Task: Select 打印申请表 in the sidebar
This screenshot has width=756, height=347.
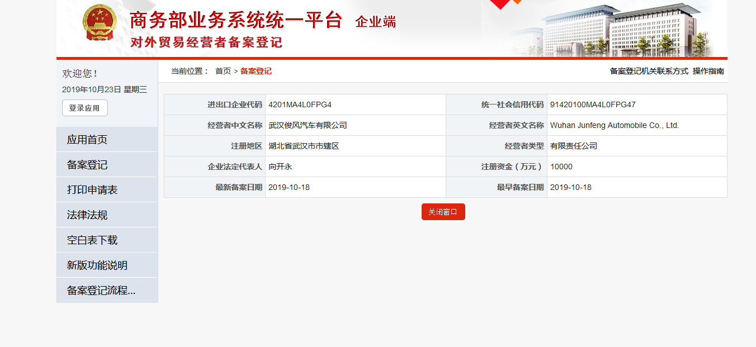Action: coord(107,190)
